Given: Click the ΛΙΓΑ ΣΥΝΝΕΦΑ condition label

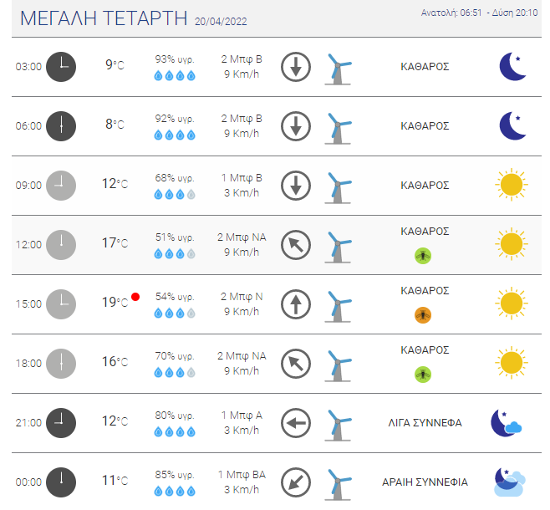Looking at the screenshot, I should [x=425, y=423].
